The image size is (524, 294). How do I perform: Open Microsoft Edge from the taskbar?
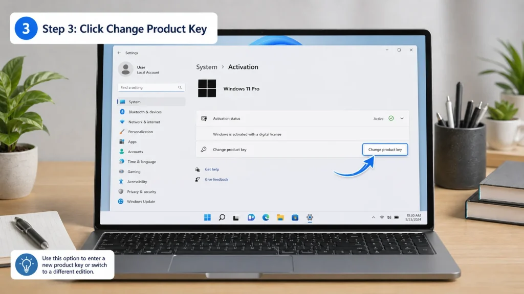(x=265, y=217)
